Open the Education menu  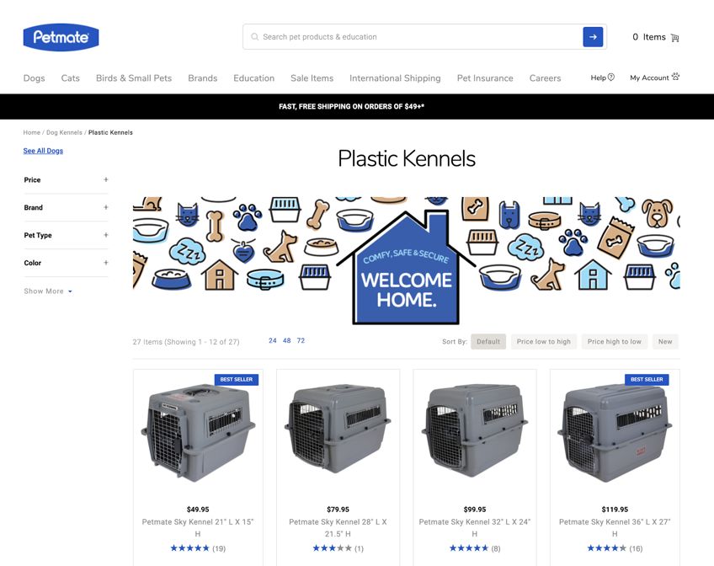[x=254, y=77]
